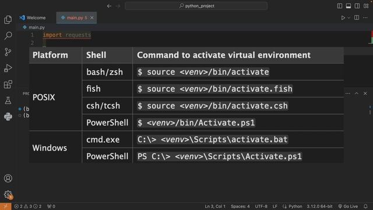373x210 pixels.
Task: Change end of line sequence LF
Action: (275, 206)
